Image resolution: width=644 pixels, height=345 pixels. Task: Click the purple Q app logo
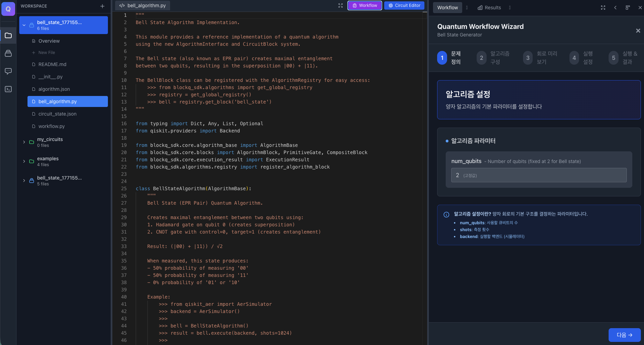8,9
